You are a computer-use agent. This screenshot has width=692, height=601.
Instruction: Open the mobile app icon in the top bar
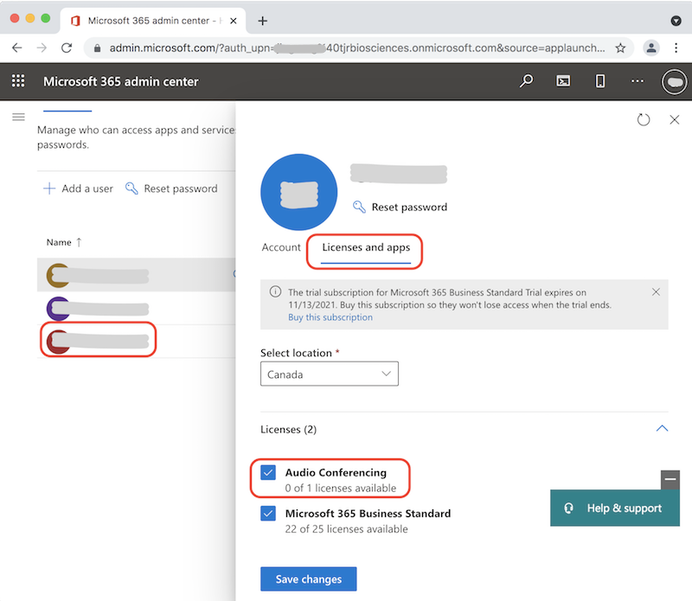pos(601,80)
